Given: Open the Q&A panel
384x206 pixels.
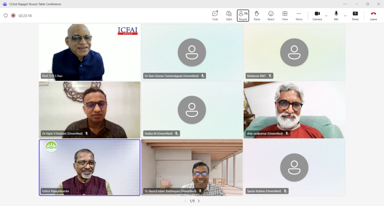Looking at the screenshot, I should [x=229, y=15].
